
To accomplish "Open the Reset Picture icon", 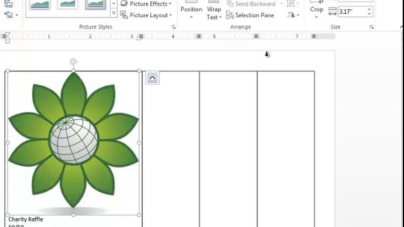I will 8,15.
